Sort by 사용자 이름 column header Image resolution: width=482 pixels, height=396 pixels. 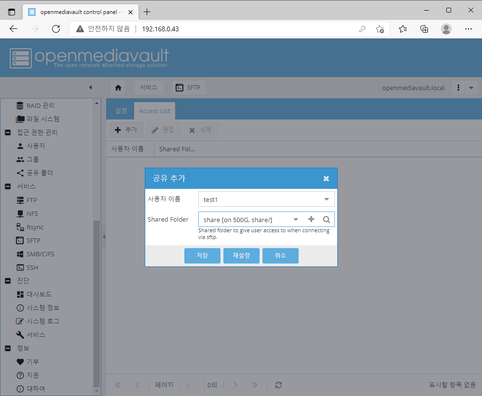point(130,149)
